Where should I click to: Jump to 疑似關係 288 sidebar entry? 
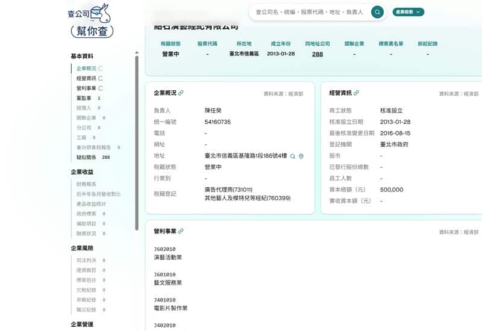tap(86, 157)
